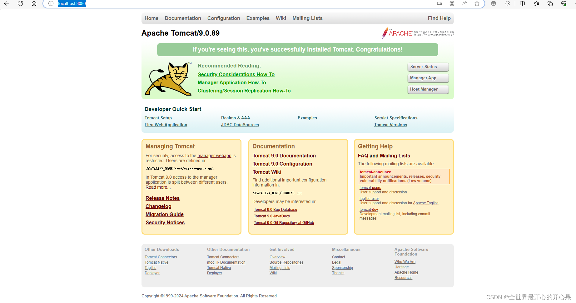
Task: Click the Host Manager button
Action: click(x=428, y=89)
